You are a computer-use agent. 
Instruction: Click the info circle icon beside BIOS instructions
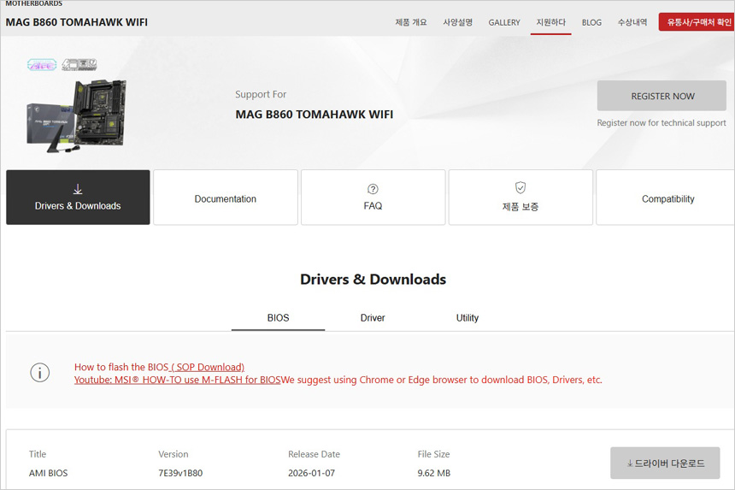(x=39, y=373)
